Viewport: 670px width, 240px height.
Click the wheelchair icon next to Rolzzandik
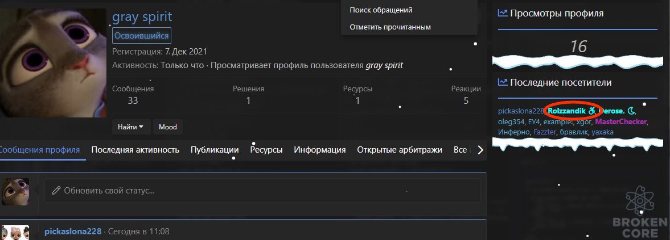click(x=592, y=111)
